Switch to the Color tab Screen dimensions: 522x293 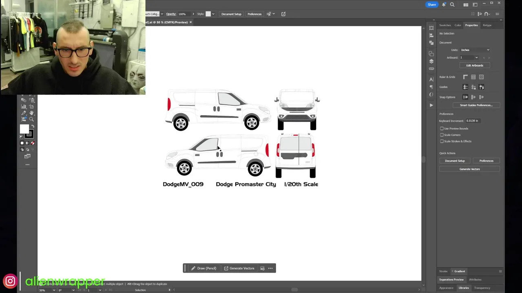click(458, 25)
